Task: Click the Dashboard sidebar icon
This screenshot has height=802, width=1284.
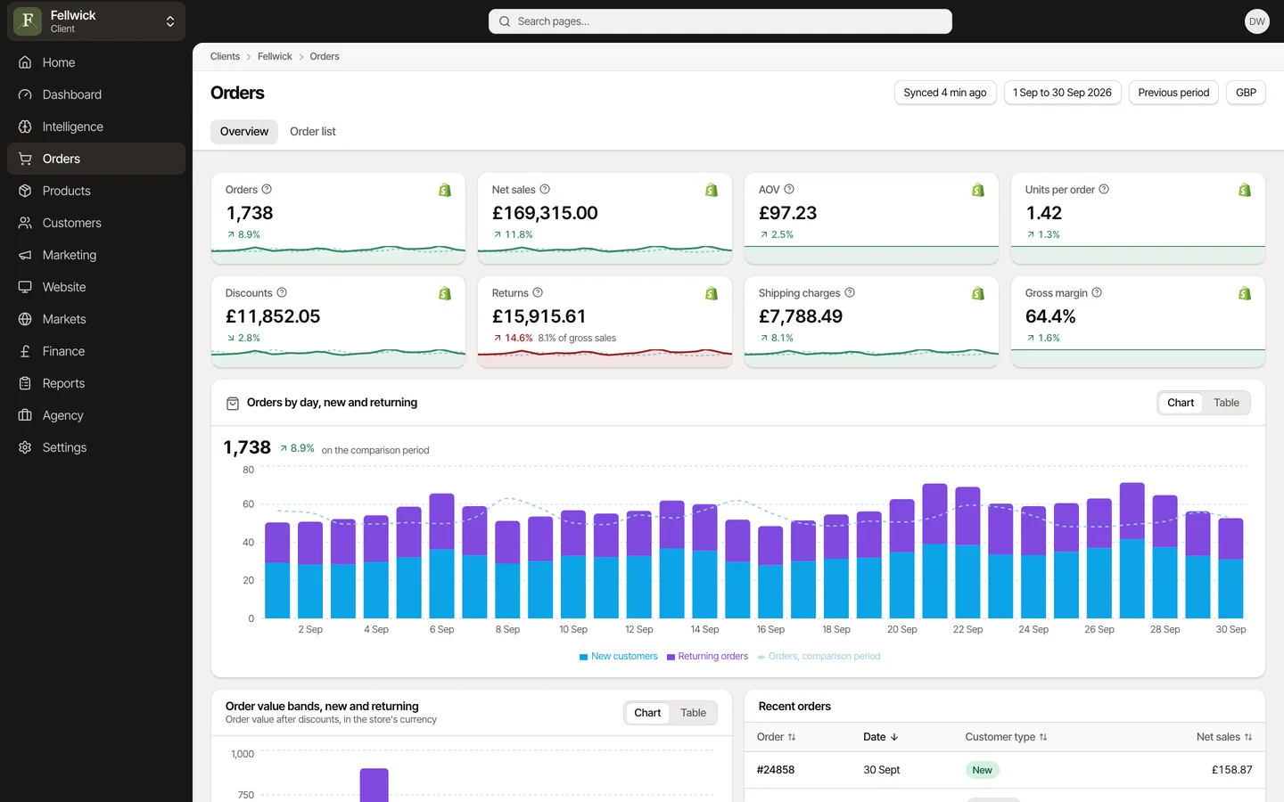Action: (25, 94)
